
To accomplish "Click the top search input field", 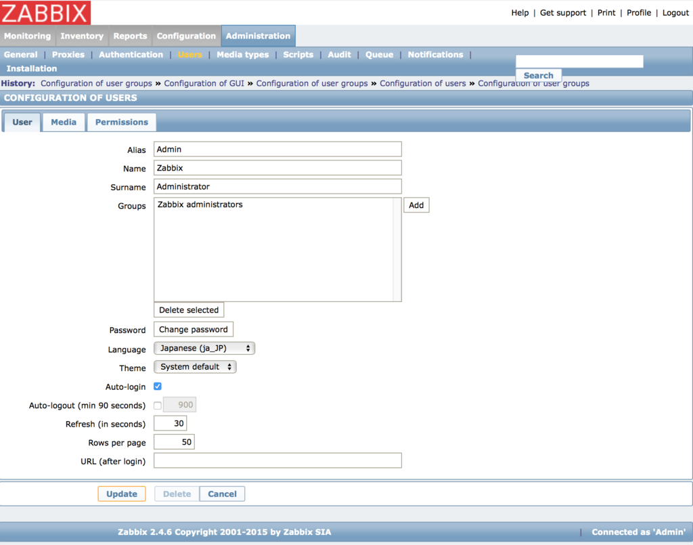I will (579, 62).
